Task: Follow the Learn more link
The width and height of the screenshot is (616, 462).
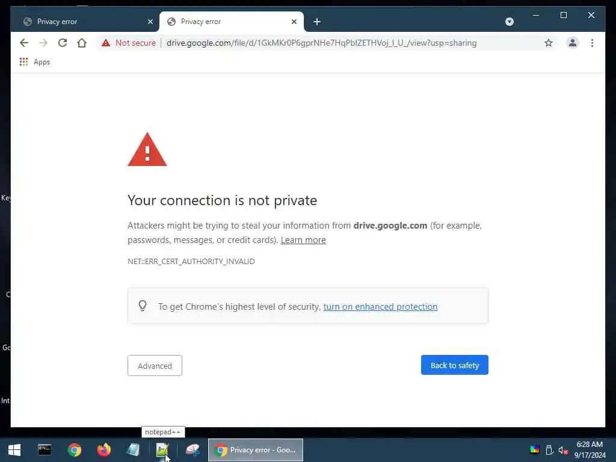Action: [x=303, y=240]
